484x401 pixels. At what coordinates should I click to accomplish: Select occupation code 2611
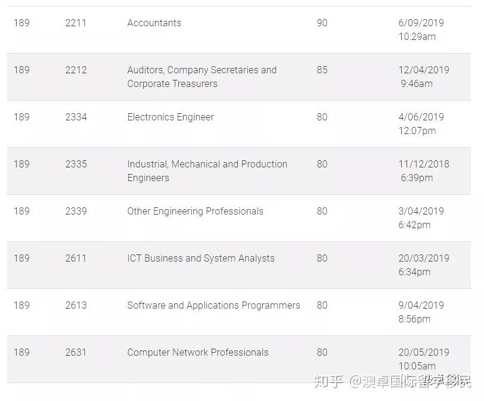pyautogui.click(x=76, y=258)
